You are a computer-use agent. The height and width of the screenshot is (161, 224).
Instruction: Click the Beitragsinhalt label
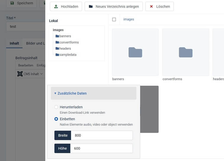[26, 58]
